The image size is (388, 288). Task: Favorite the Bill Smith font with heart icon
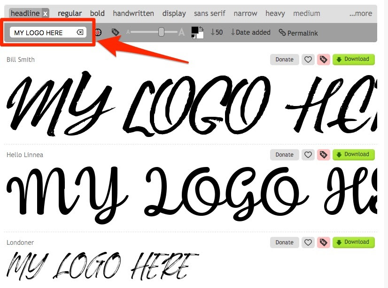[x=308, y=60]
